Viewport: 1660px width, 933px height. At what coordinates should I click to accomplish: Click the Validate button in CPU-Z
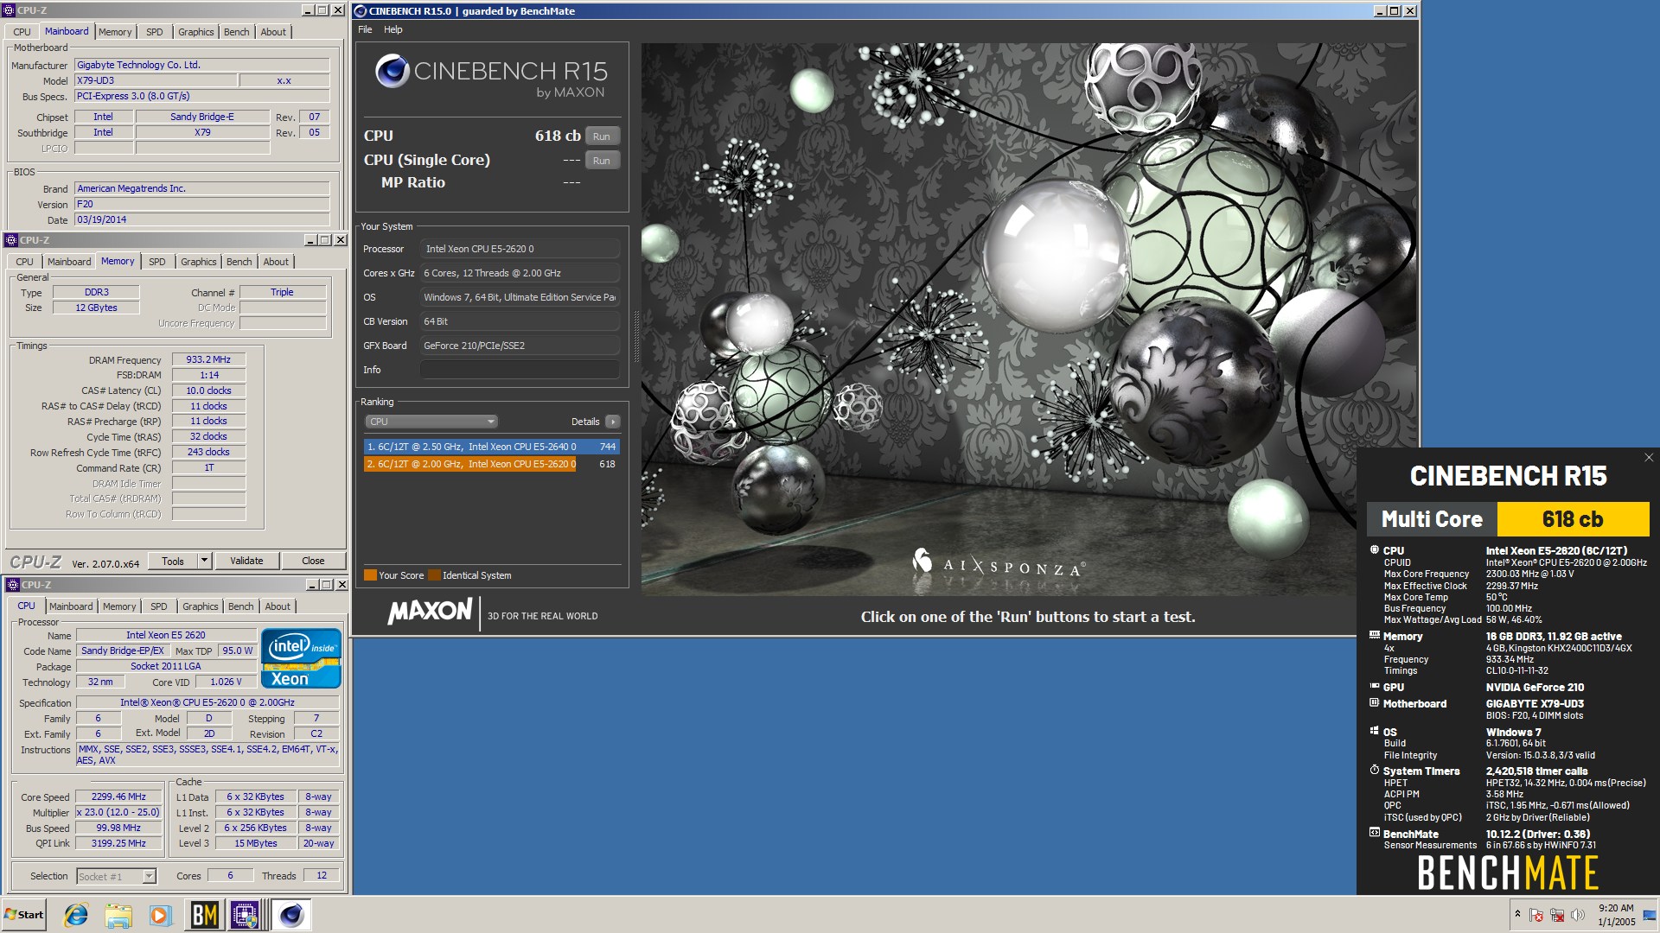pyautogui.click(x=246, y=561)
